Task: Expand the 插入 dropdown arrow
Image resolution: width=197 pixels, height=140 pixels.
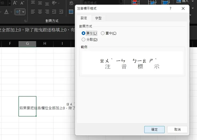Action: click(192, 1)
